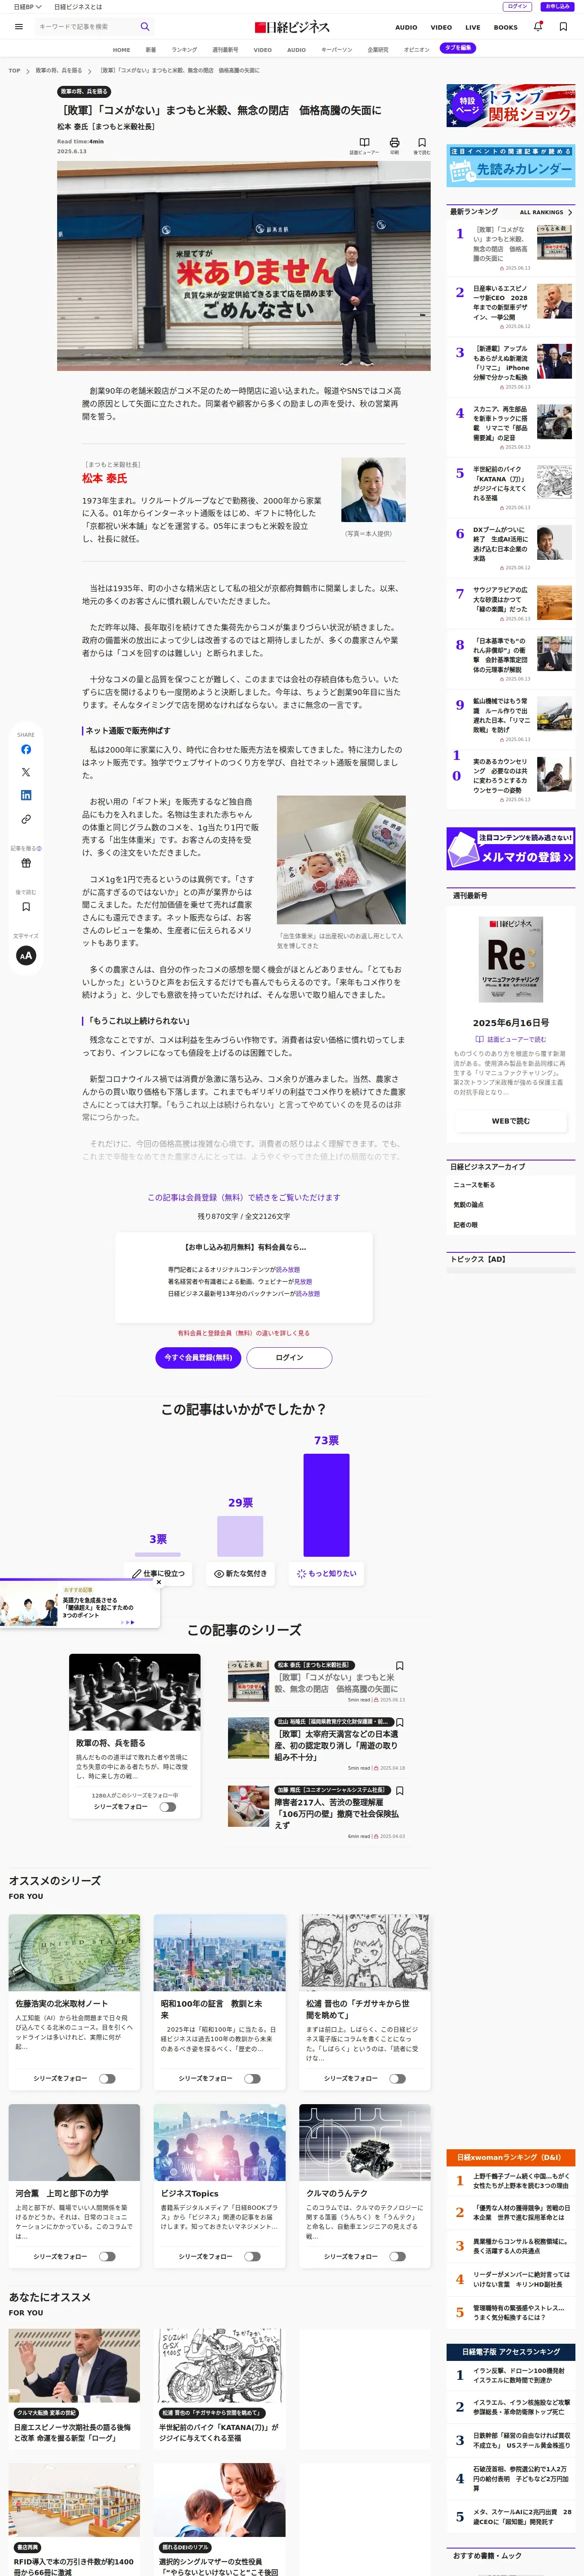Click WEBで読む button
Screen dimensions: 584x2576
pos(511,1121)
